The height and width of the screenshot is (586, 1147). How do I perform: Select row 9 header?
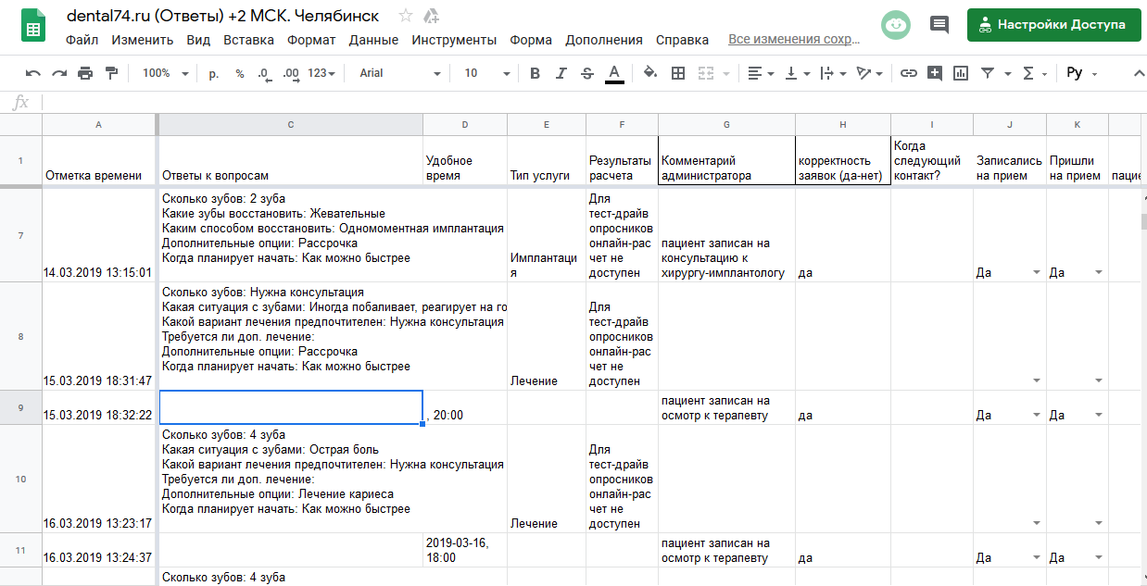(20, 407)
